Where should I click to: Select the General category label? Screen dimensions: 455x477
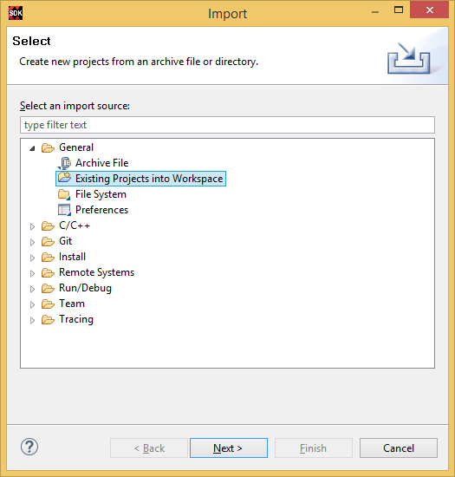pyautogui.click(x=76, y=147)
